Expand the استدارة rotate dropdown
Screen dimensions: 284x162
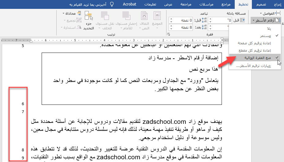(x=62, y=28)
